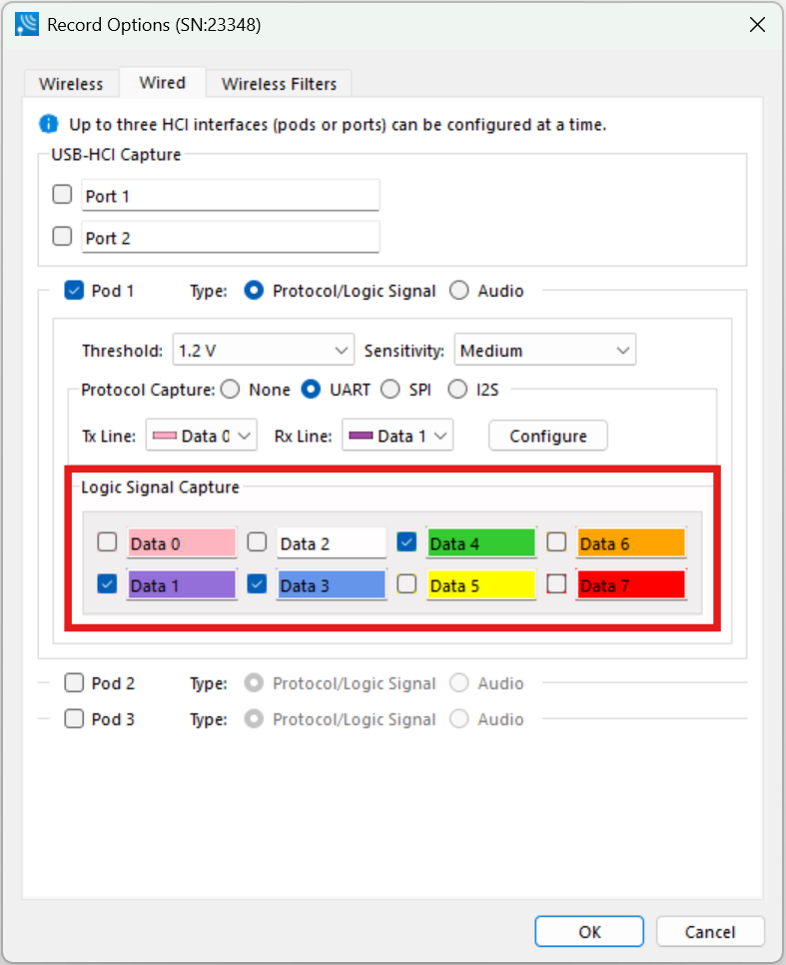Set Protocol Capture to I2S

(x=457, y=389)
